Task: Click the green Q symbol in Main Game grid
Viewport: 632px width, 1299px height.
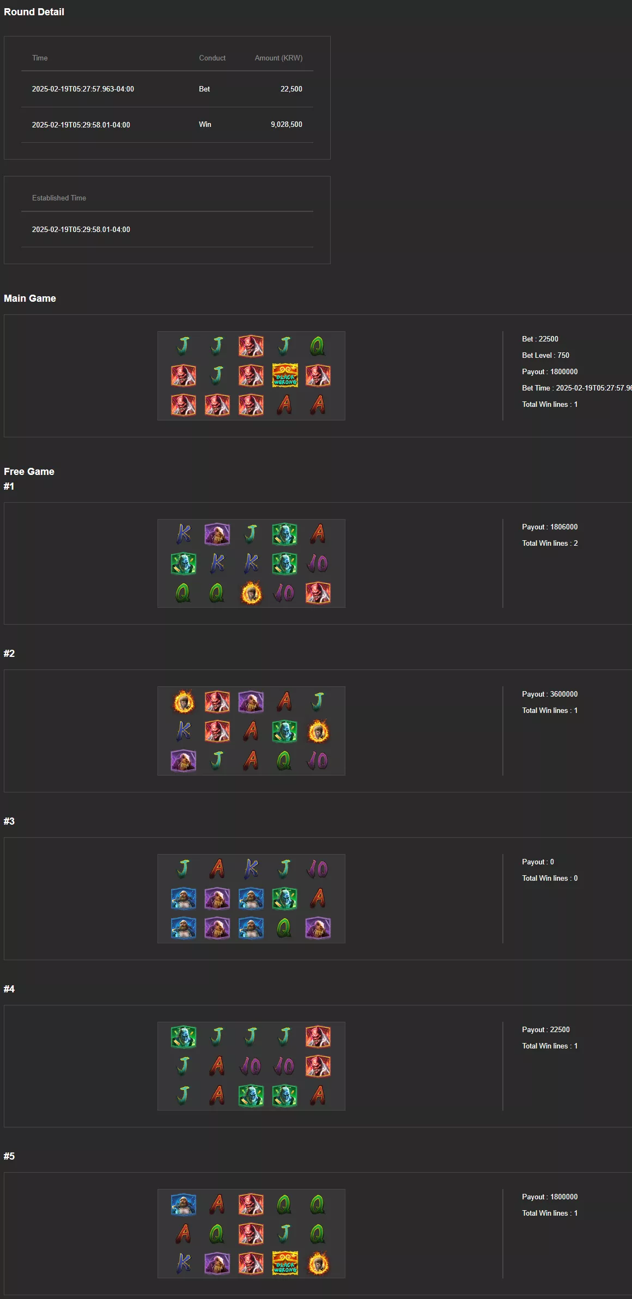Action: click(318, 346)
